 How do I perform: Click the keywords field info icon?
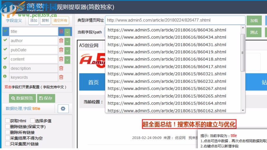(5, 76)
